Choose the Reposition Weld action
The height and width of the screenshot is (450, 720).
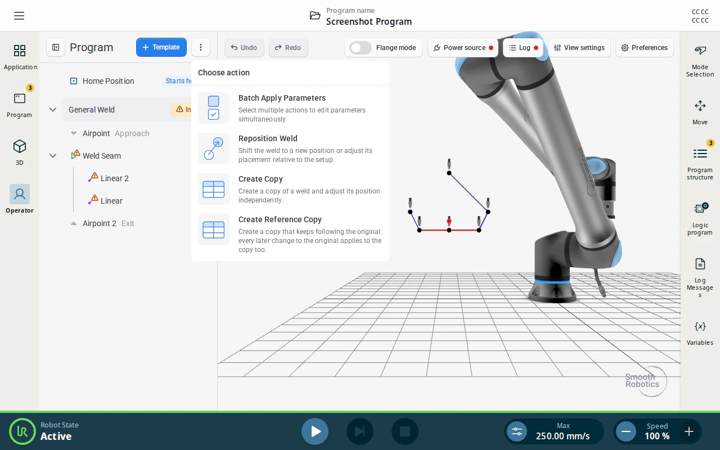(x=290, y=148)
